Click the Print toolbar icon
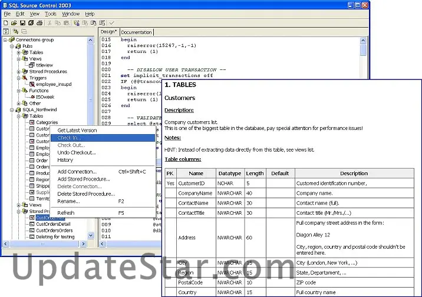Viewport: 422px width, 297px height. click(x=39, y=23)
